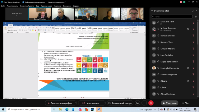Open the reactions smiley icon
The height and width of the screenshot is (112, 199).
[x=137, y=103]
